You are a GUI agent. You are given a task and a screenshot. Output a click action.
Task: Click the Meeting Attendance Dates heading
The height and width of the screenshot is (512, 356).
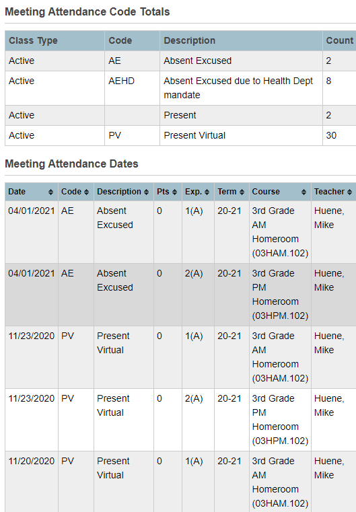point(71,163)
